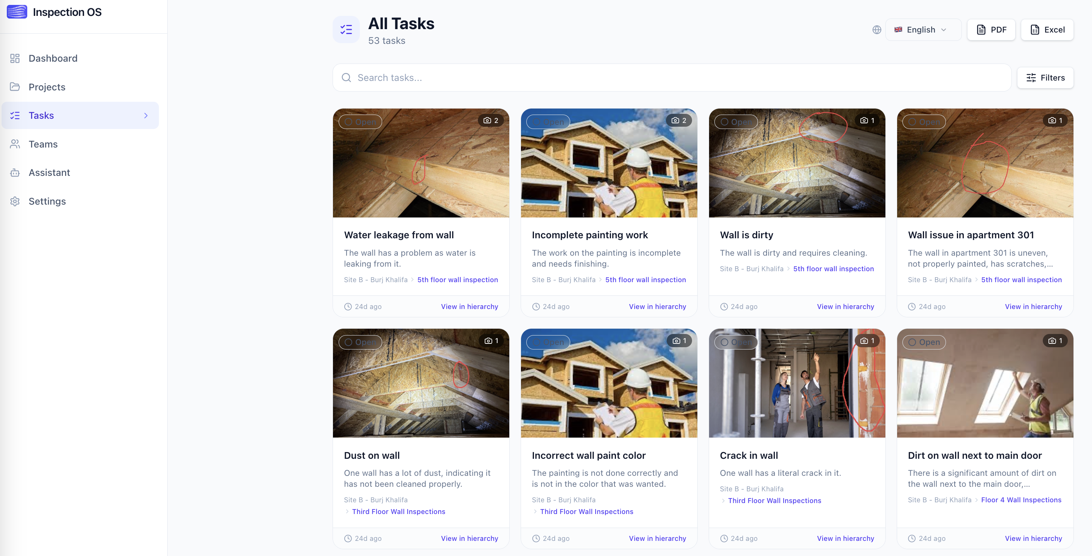1092x556 pixels.
Task: Toggle Open status on Water leakage from wall
Action: 360,122
